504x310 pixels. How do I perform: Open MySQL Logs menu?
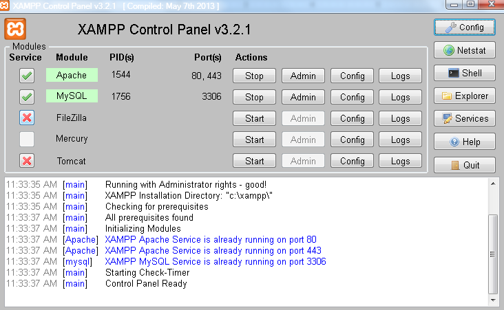(x=401, y=97)
